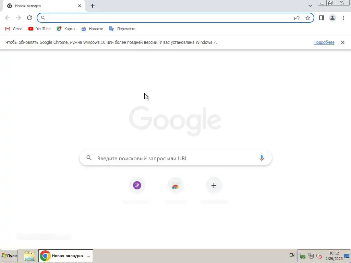Click the Подробнее link in infobar

point(324,42)
